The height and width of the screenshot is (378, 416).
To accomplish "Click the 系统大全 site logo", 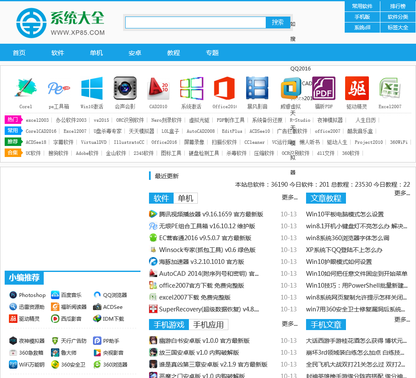I will pos(60,23).
